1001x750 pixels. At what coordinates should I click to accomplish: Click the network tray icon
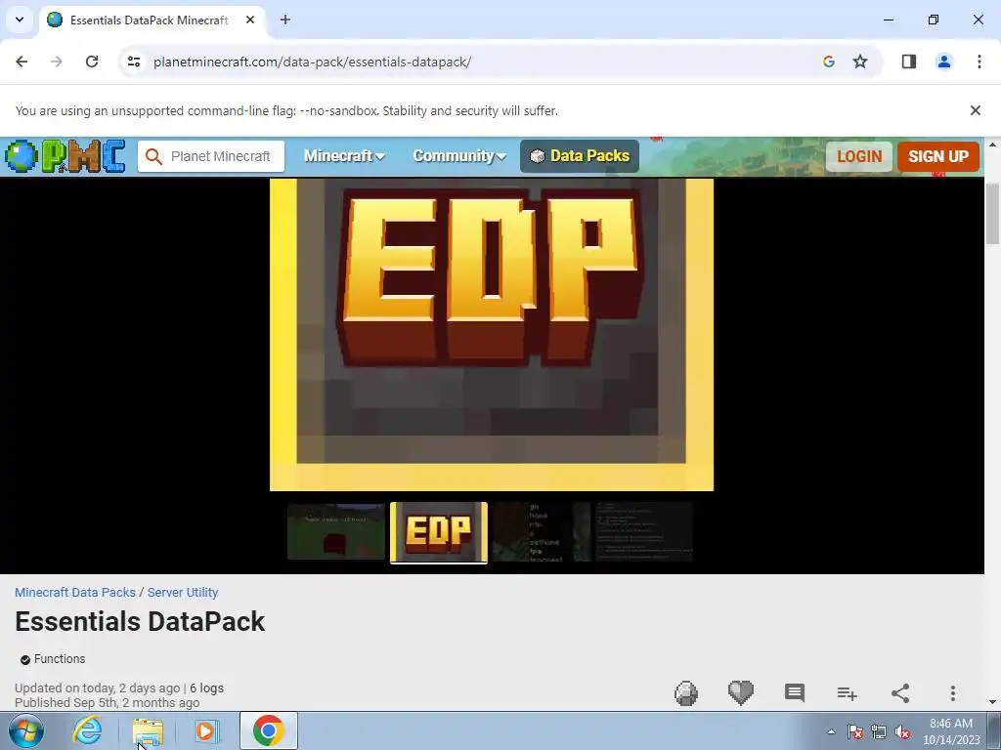[x=879, y=731]
